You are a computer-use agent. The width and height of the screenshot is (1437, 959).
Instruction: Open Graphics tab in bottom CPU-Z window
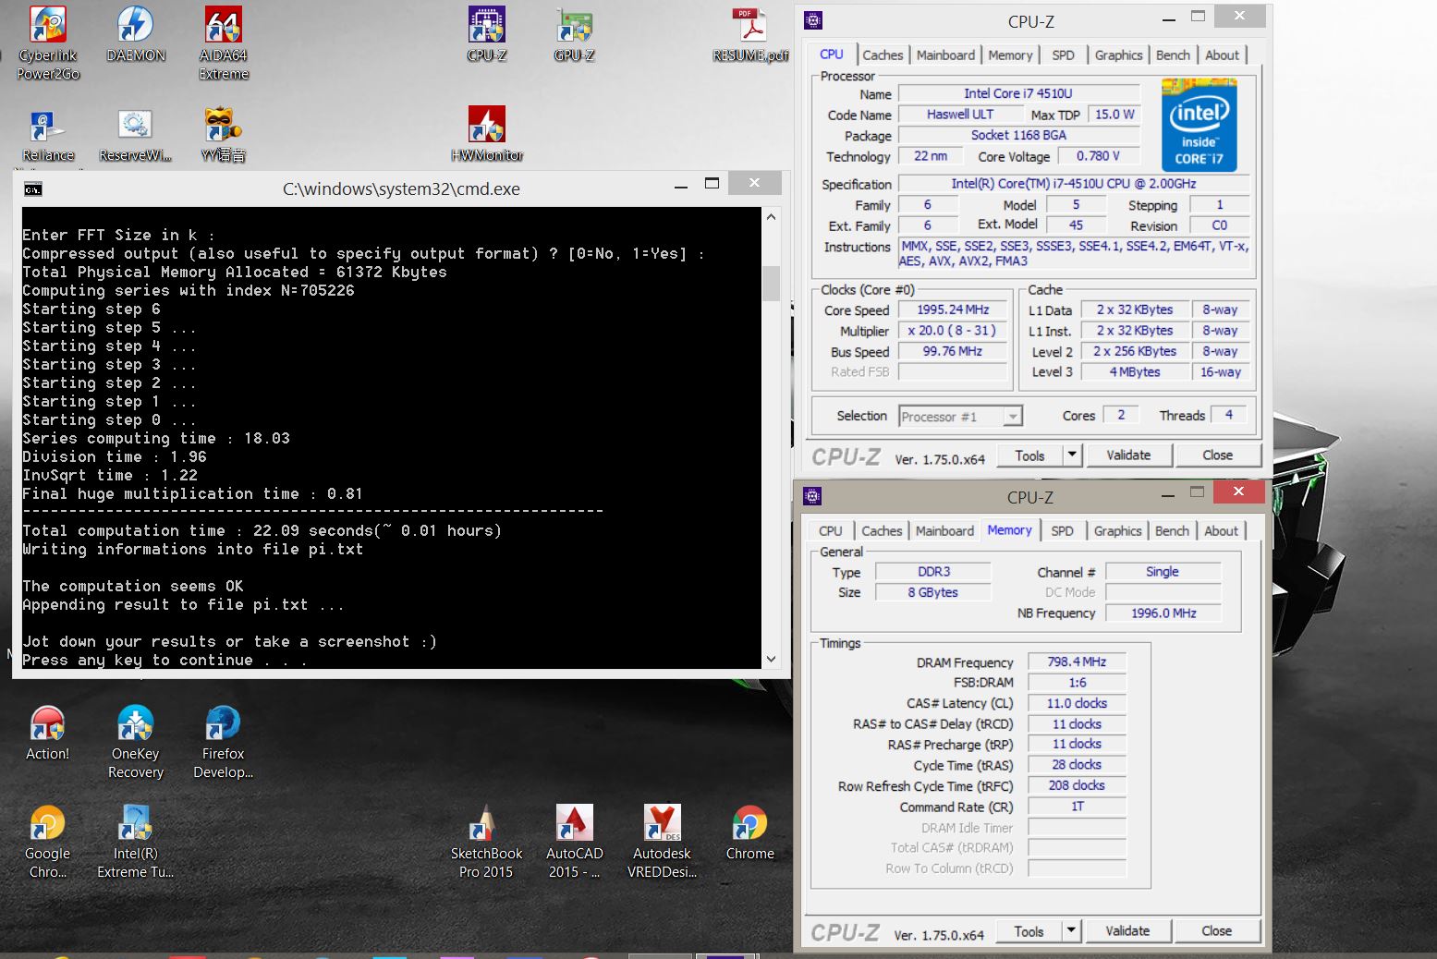pyautogui.click(x=1117, y=531)
